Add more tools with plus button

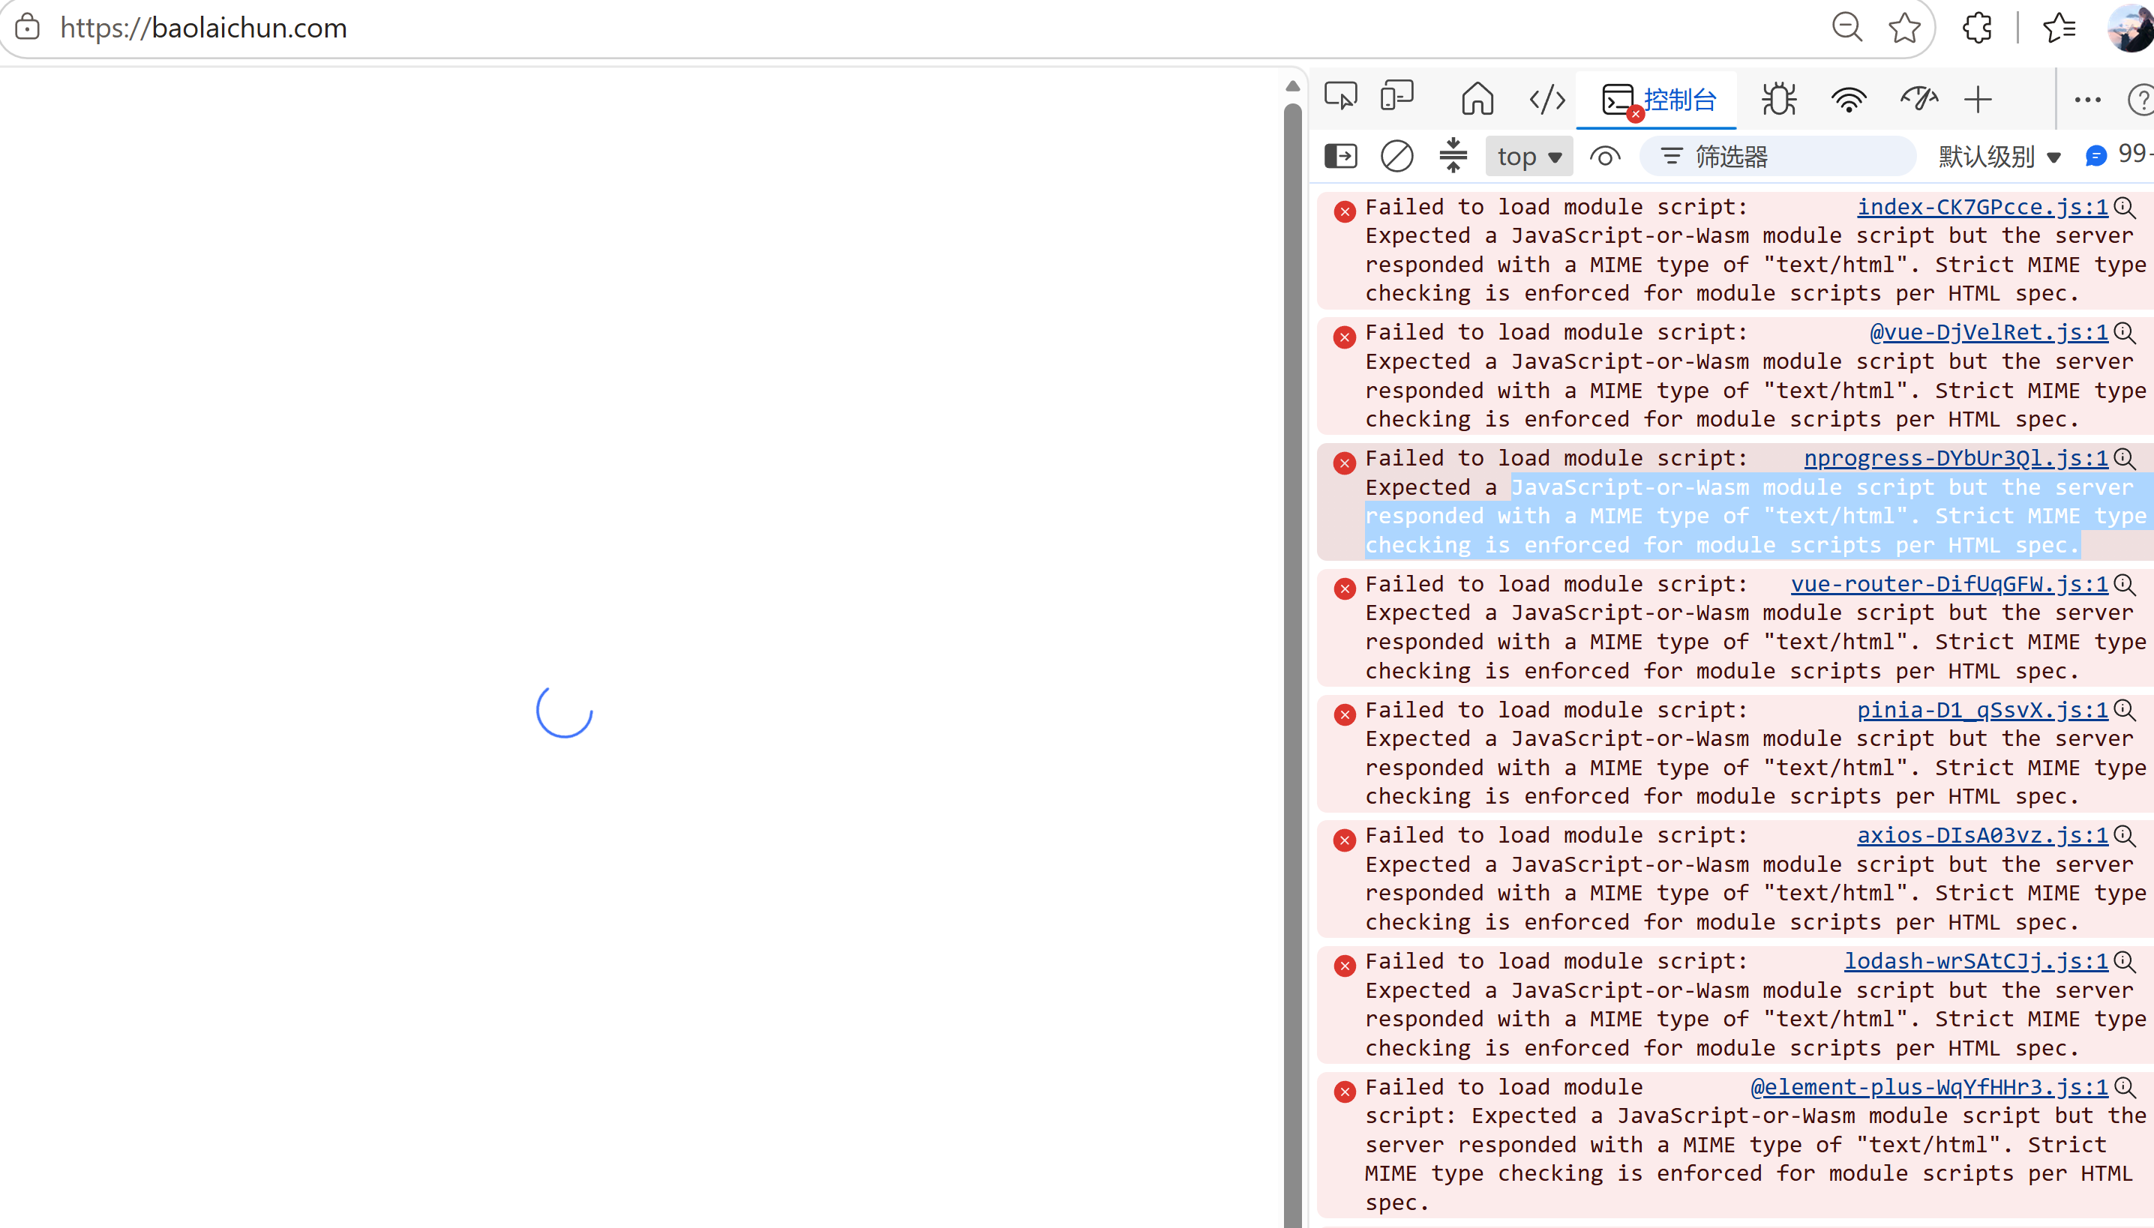coord(1978,100)
